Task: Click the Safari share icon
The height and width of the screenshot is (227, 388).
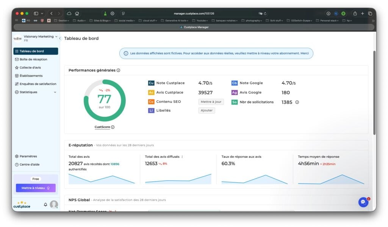Action: [355, 13]
